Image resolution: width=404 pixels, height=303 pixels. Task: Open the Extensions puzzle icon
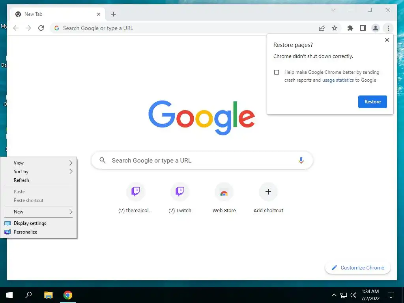[350, 28]
